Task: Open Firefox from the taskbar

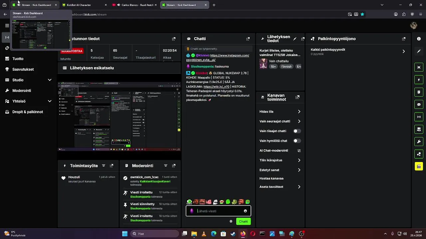Action: 243,234
